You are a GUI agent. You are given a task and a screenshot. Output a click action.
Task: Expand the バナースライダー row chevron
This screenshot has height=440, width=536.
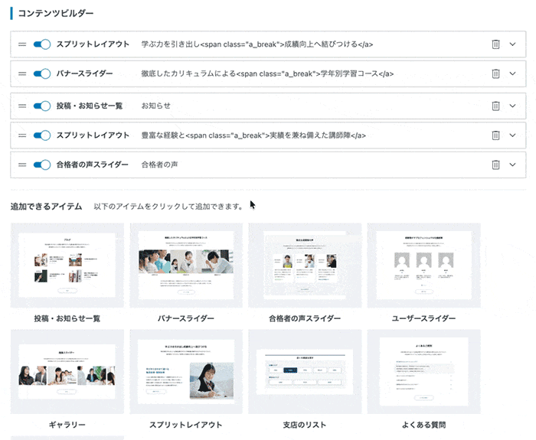[x=513, y=74]
